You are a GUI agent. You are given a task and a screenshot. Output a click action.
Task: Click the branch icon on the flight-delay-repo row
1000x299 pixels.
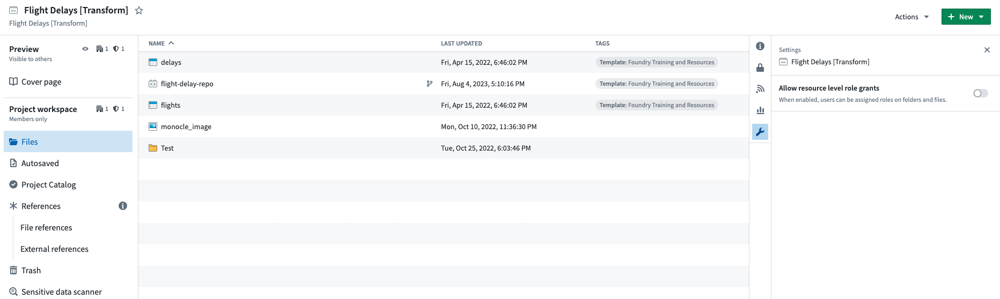(x=429, y=84)
